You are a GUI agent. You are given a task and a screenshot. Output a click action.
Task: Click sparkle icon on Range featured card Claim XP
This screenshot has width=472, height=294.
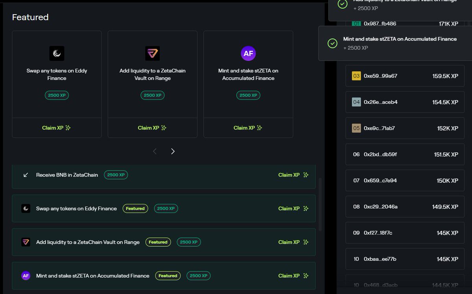coord(164,128)
